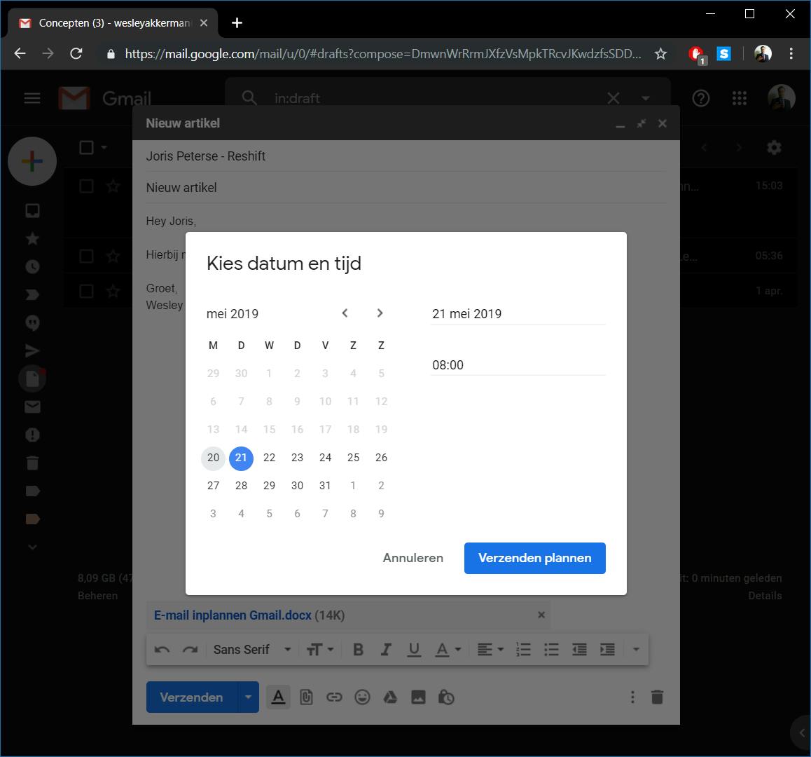Clear the in:draft search

pos(614,98)
